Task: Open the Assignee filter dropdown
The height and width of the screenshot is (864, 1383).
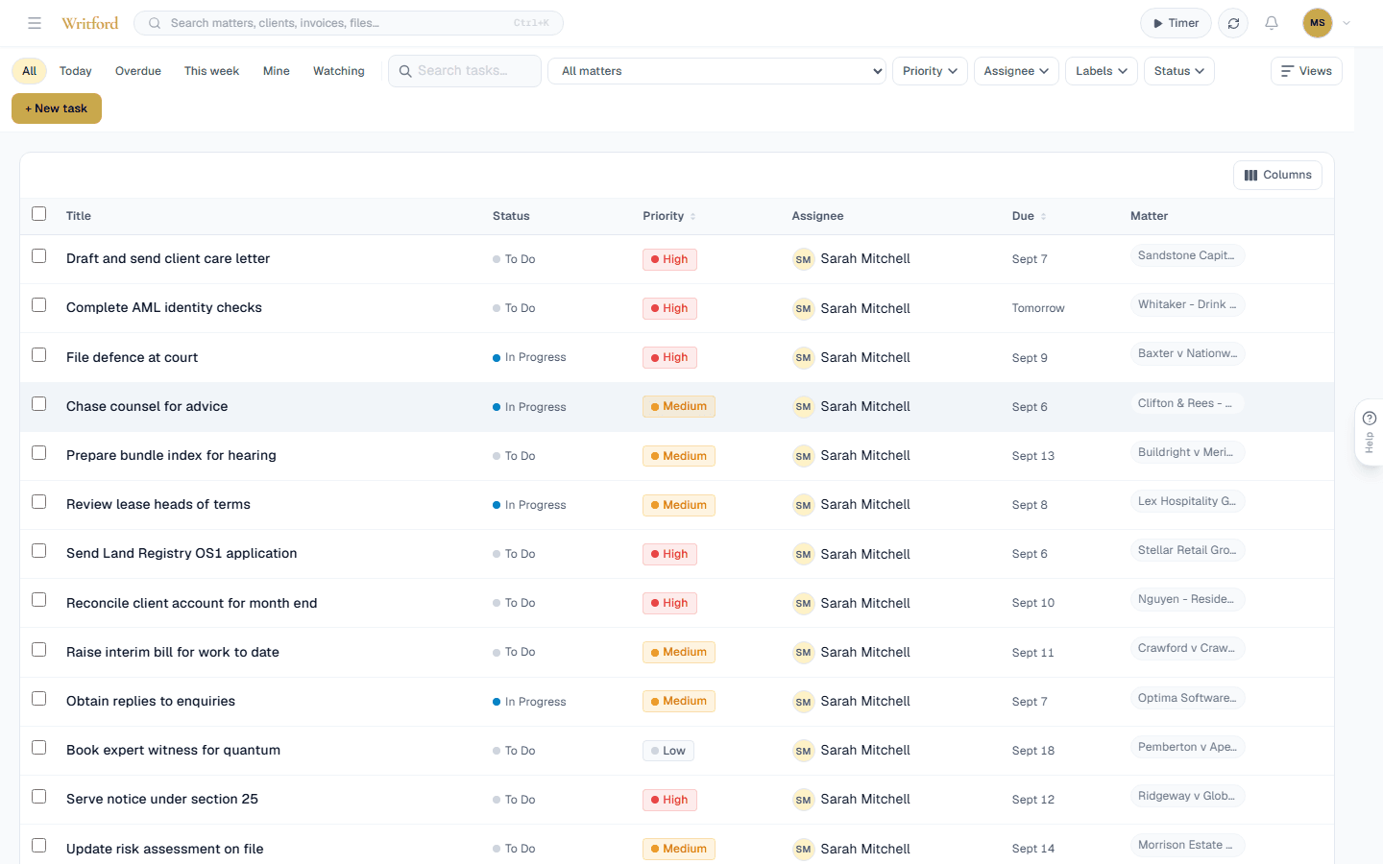Action: pyautogui.click(x=1016, y=71)
